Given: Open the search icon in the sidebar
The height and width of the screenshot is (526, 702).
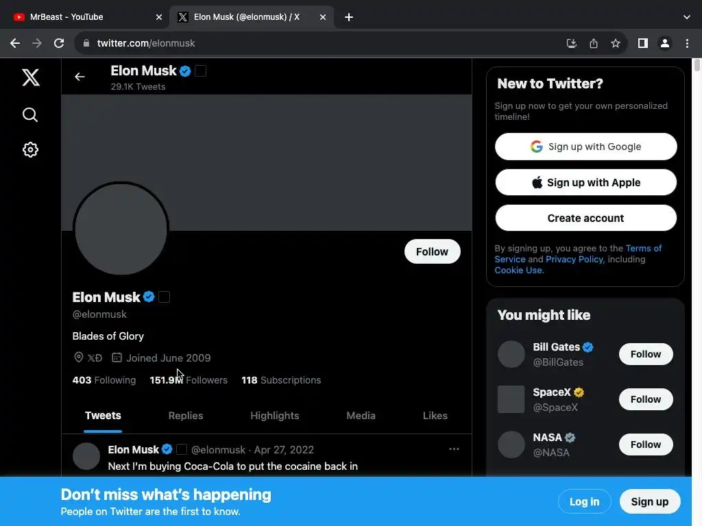Looking at the screenshot, I should 30,115.
